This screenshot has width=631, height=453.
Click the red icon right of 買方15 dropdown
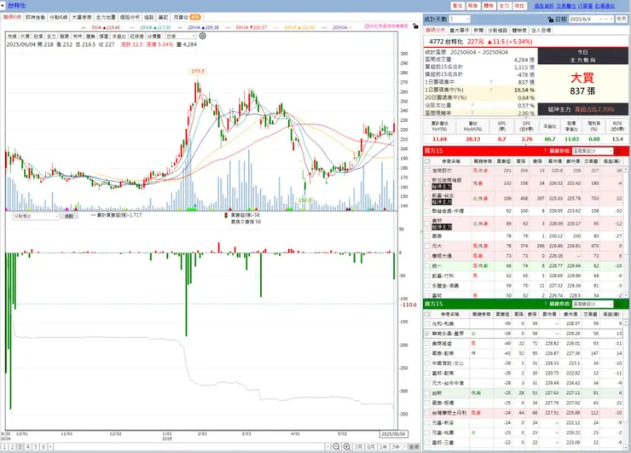[619, 151]
